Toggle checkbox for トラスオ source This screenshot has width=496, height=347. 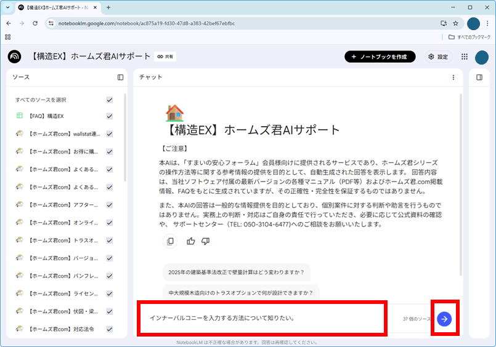(110, 241)
